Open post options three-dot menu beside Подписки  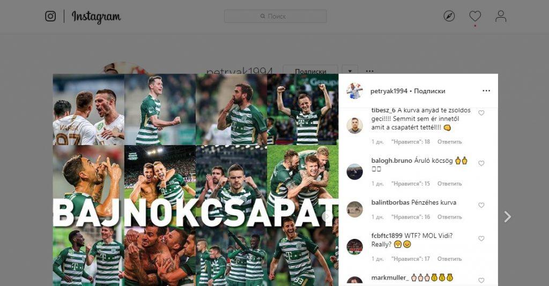[486, 91]
